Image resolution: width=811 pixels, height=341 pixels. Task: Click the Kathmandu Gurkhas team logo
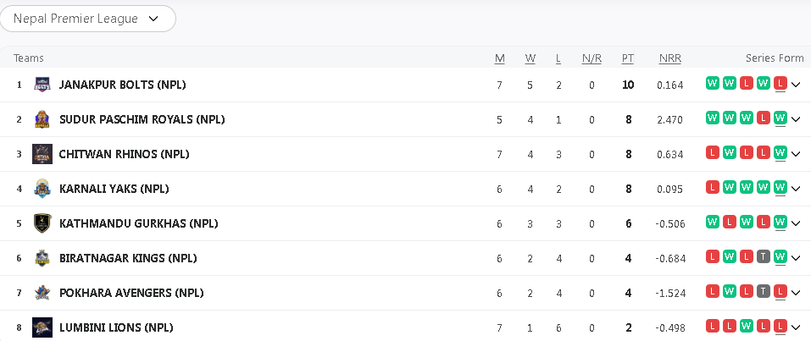pos(42,223)
